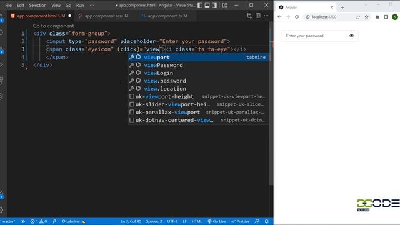Change UTF-8 file encoding
This screenshot has width=400, height=225.
tap(172, 221)
